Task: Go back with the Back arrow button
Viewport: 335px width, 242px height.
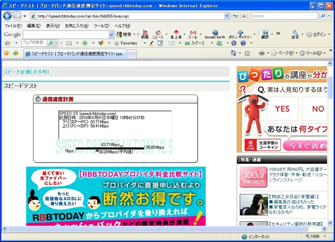Action: 7,16
